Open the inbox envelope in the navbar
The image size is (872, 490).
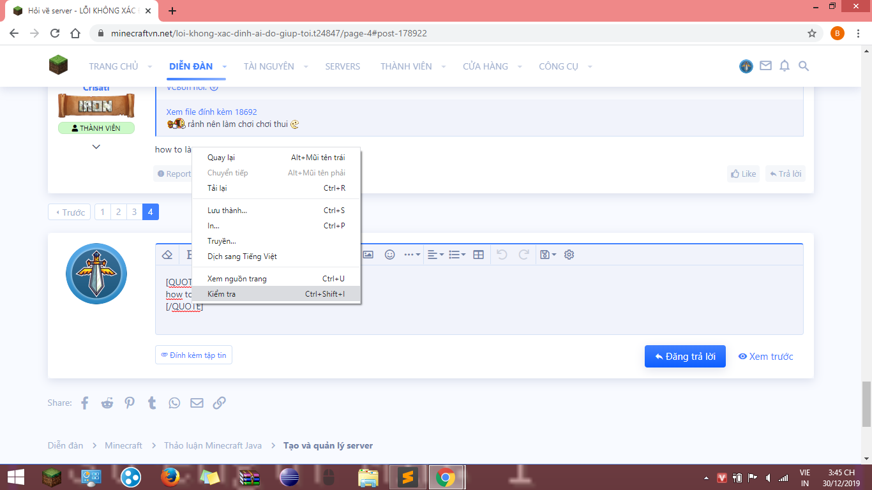pos(765,66)
